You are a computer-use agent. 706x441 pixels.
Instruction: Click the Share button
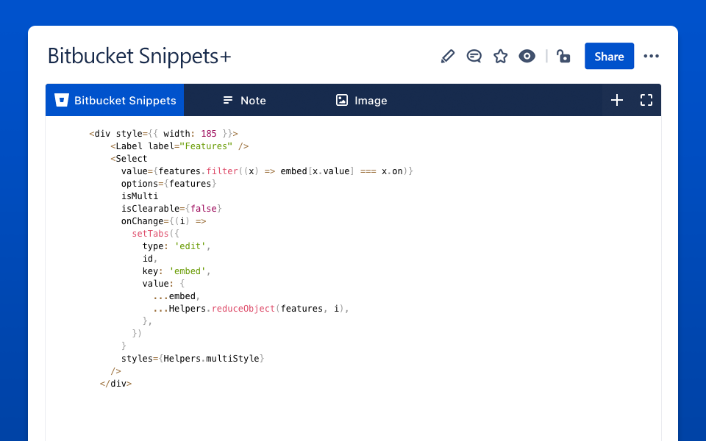609,56
